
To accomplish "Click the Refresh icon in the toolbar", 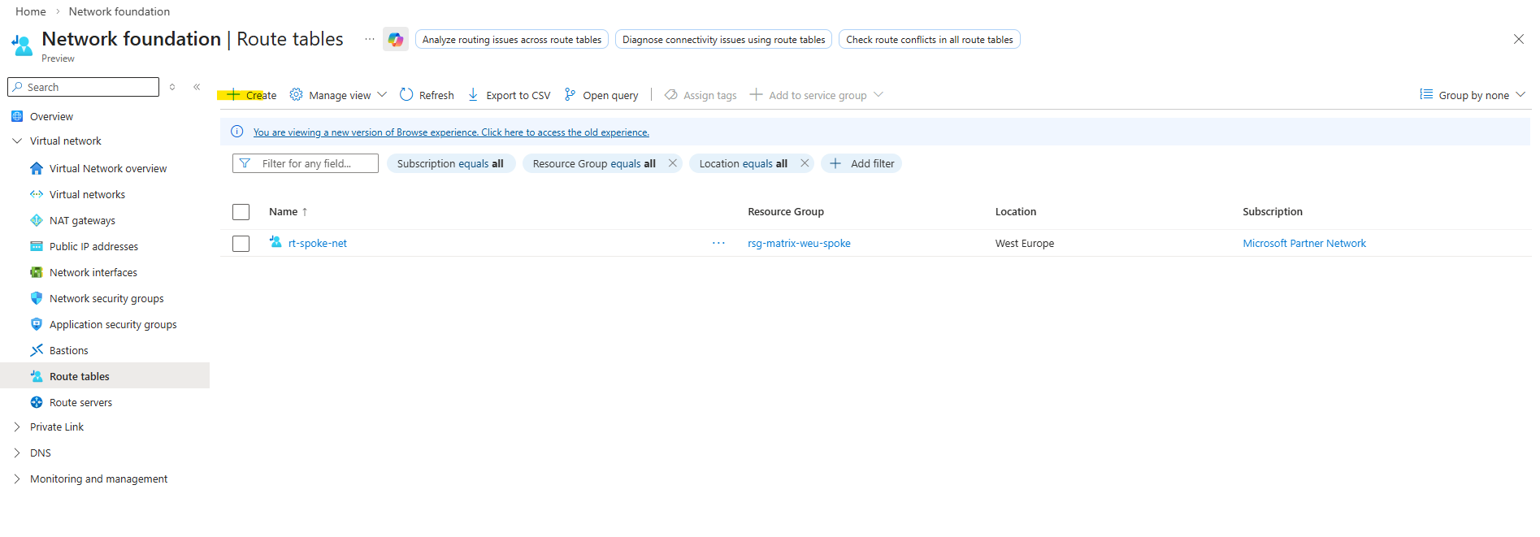I will (x=406, y=95).
